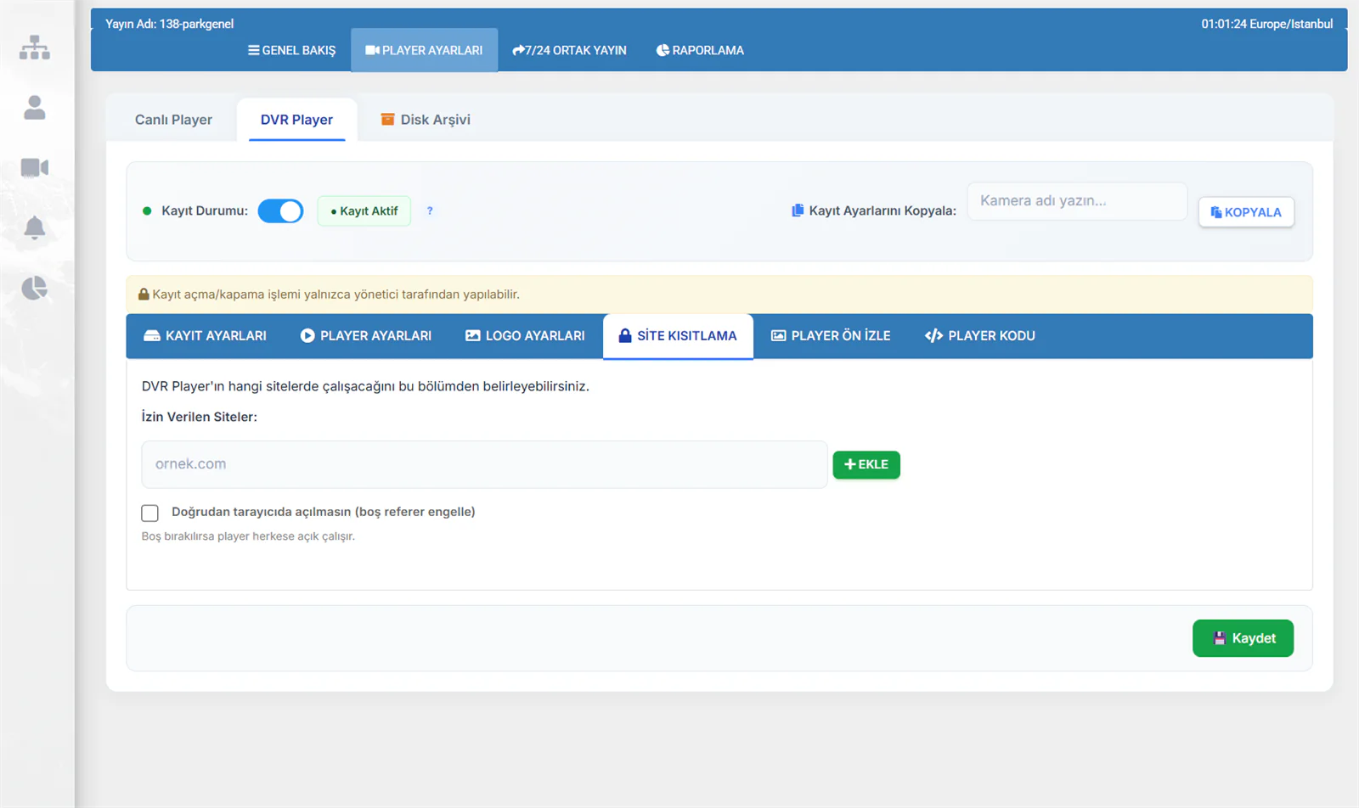Select the video camera sidebar icon
This screenshot has width=1359, height=808.
[x=35, y=168]
